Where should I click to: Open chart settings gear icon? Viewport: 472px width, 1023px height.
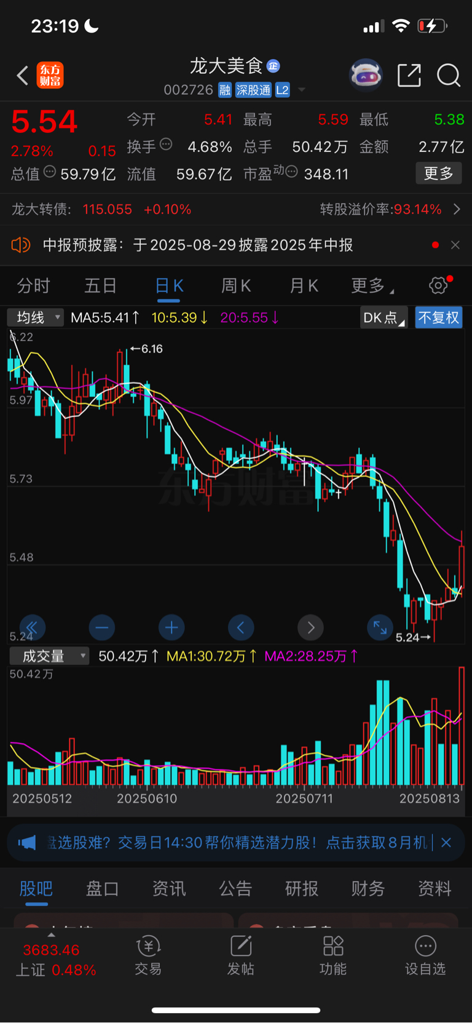pos(439,285)
